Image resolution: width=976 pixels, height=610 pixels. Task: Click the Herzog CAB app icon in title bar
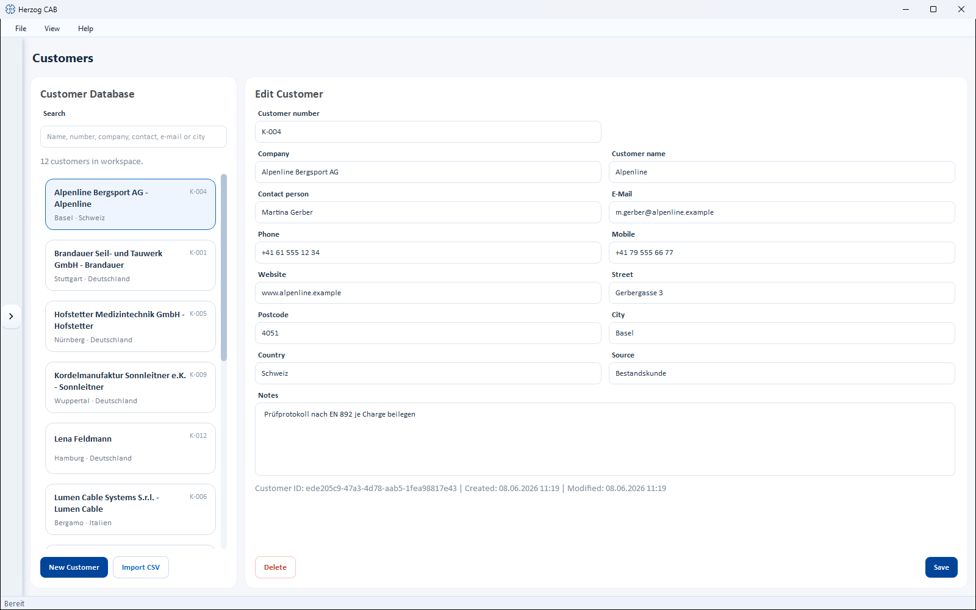tap(10, 9)
